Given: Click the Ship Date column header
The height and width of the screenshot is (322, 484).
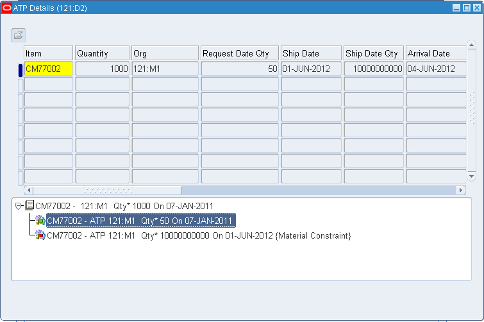Looking at the screenshot, I should pyautogui.click(x=312, y=53).
